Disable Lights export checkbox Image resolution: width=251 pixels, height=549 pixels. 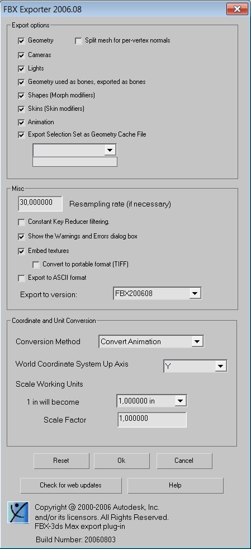click(21, 69)
